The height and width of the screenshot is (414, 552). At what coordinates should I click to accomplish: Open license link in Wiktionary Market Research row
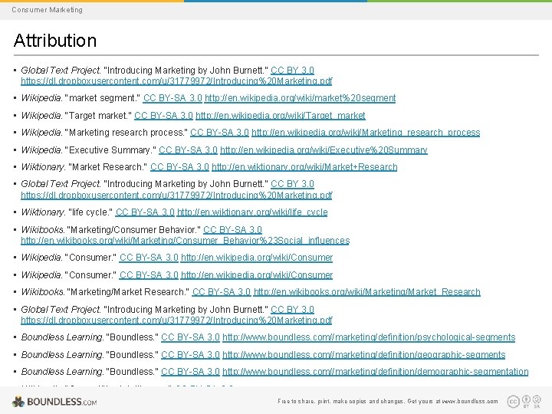[x=179, y=167]
